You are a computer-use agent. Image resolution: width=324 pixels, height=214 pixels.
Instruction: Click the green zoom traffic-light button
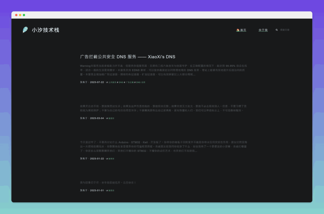click(24, 15)
